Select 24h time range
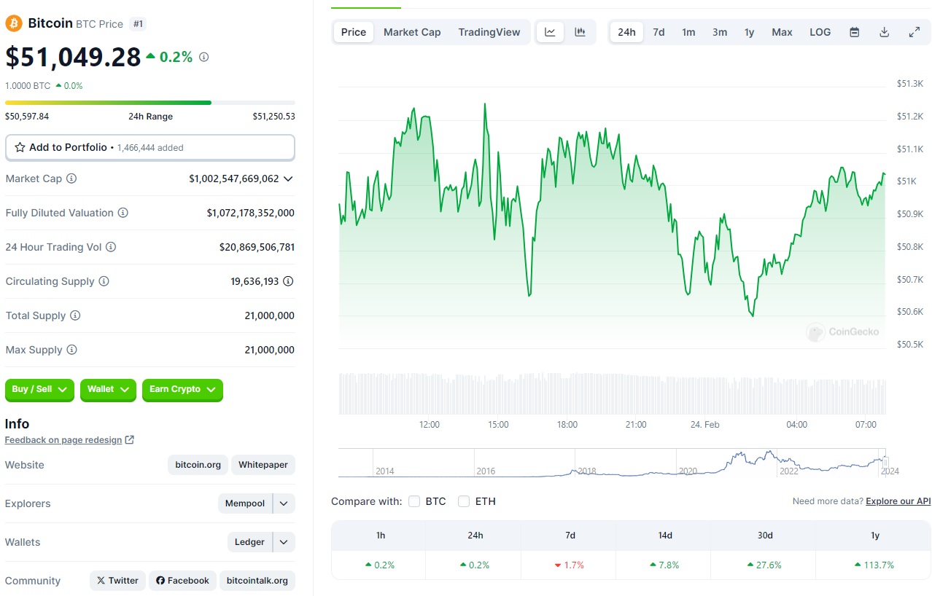932x596 pixels. [626, 32]
